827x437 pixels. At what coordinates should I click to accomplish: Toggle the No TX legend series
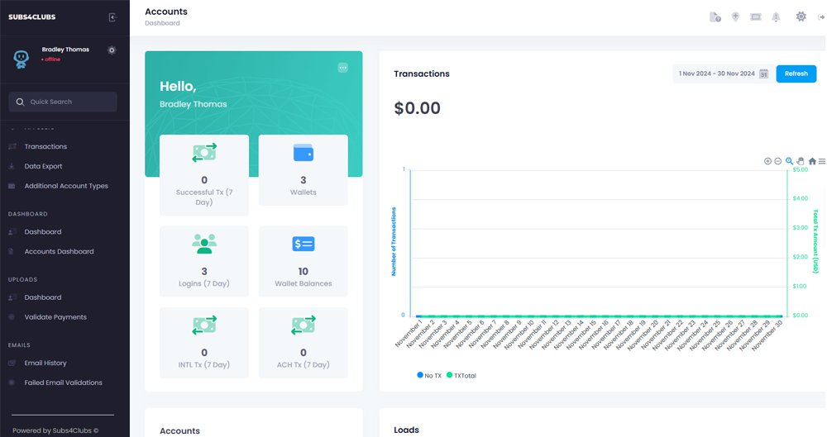click(x=430, y=376)
